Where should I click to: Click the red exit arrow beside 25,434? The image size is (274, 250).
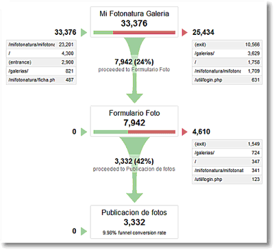[184, 32]
